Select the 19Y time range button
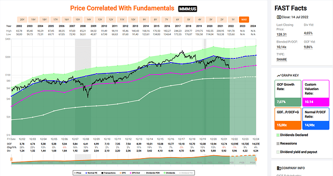 (x=33, y=19)
